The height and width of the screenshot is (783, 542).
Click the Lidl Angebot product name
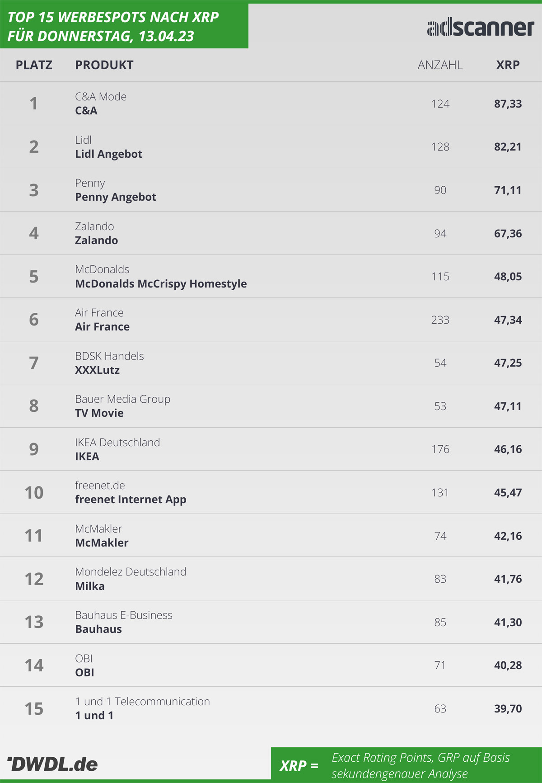click(x=108, y=154)
